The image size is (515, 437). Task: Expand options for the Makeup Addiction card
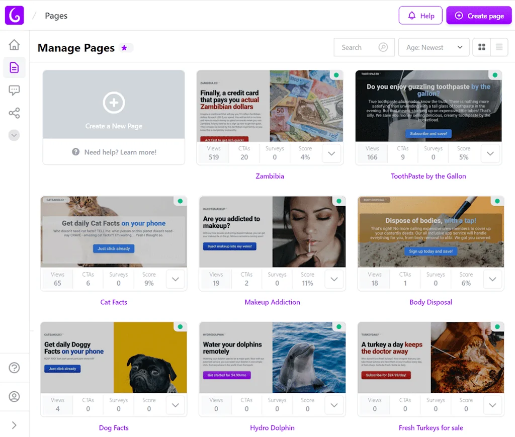334,279
